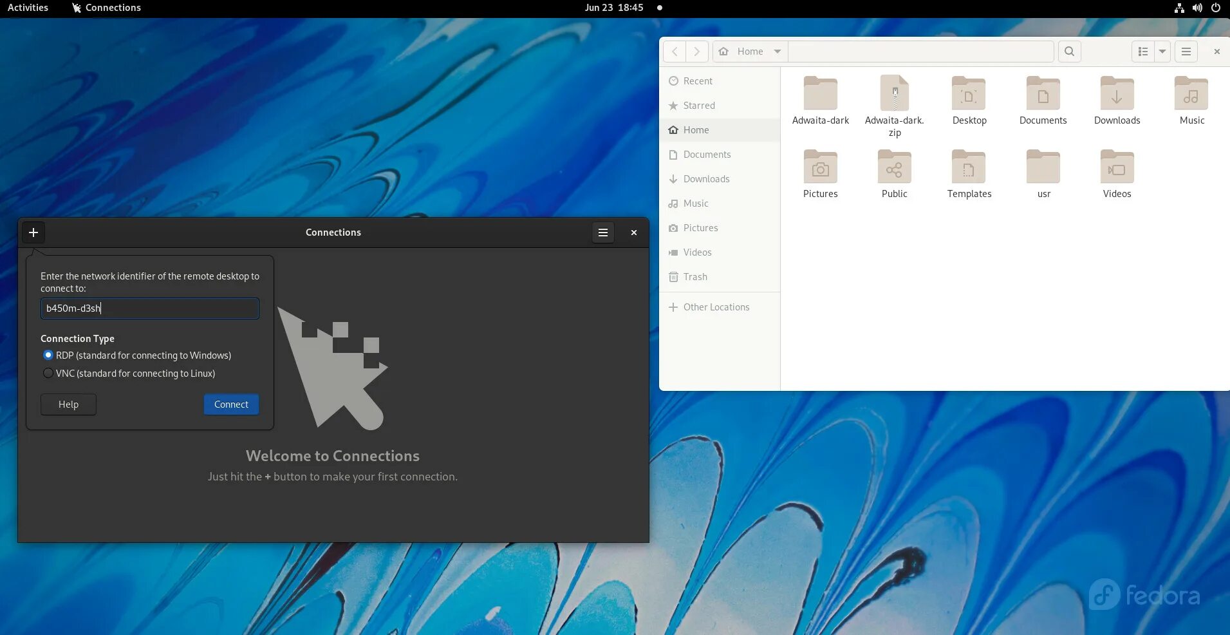The height and width of the screenshot is (635, 1230).
Task: Open the system power menu icon
Action: (1216, 8)
